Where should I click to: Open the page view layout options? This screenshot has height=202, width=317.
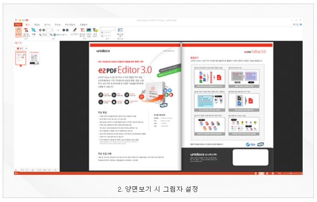[60, 35]
